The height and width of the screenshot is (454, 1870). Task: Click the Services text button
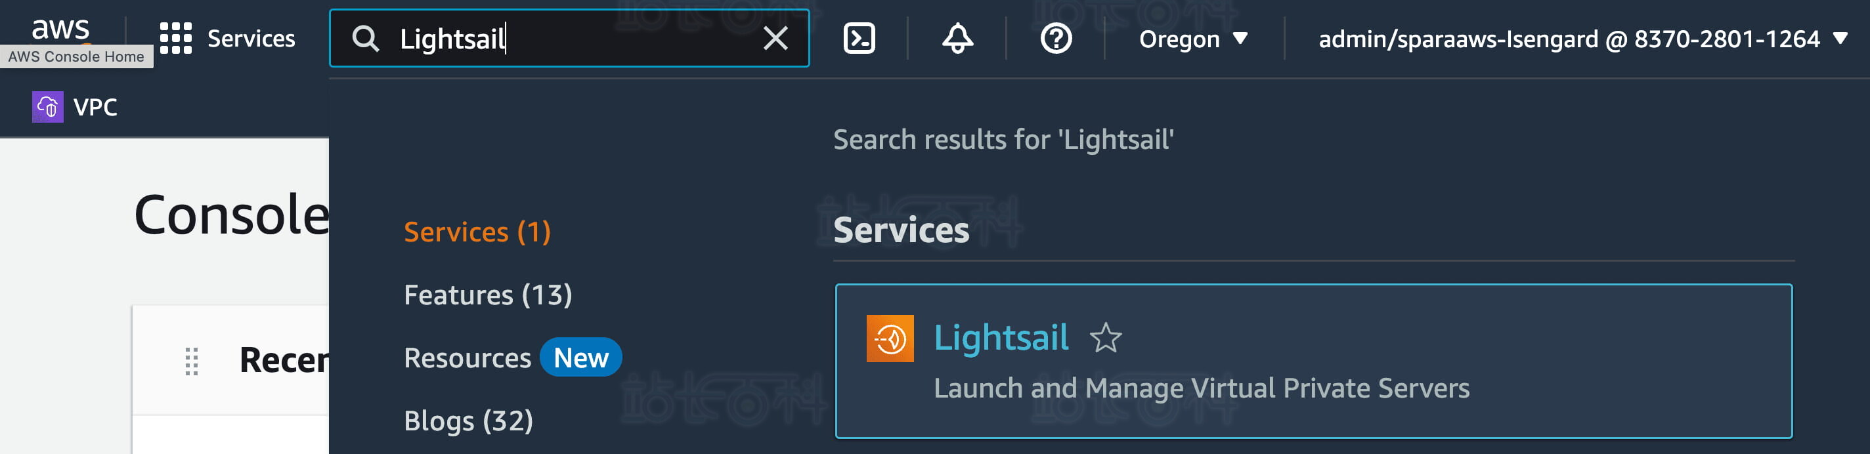point(251,39)
